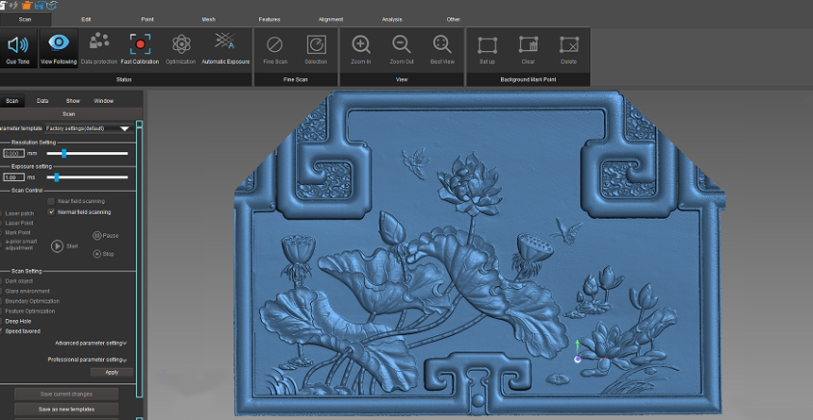The width and height of the screenshot is (813, 420).
Task: Toggle the Dark object option
Action: click(19, 281)
